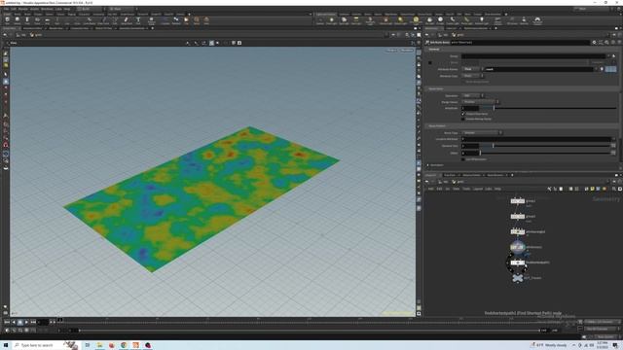Open the Operation dropdown under Noise Value
Image resolution: width=623 pixels, height=350 pixels.
472,95
